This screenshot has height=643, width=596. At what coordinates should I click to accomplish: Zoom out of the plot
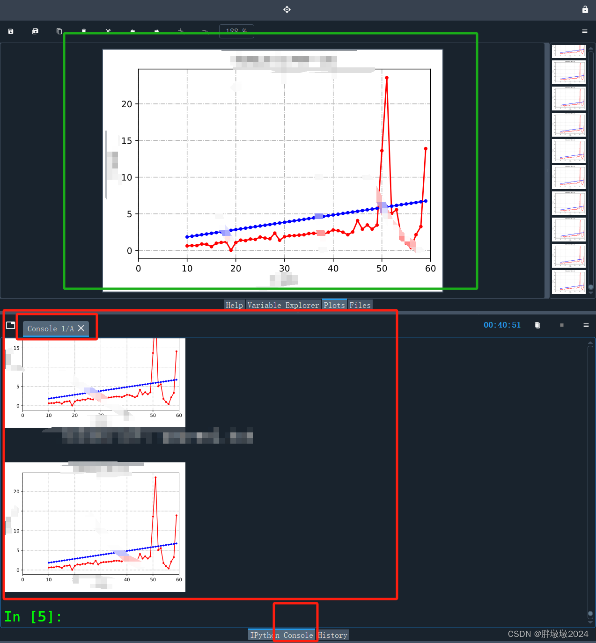pyautogui.click(x=205, y=31)
